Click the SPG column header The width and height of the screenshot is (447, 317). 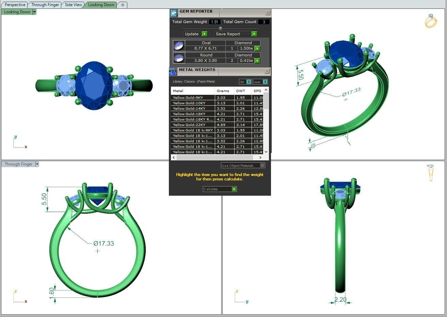click(x=258, y=91)
